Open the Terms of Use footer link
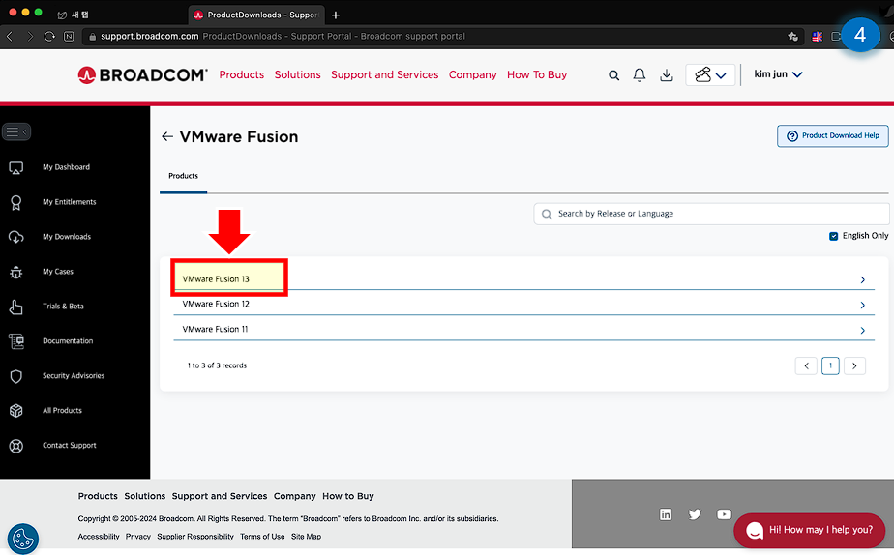This screenshot has height=555, width=894. [x=262, y=537]
